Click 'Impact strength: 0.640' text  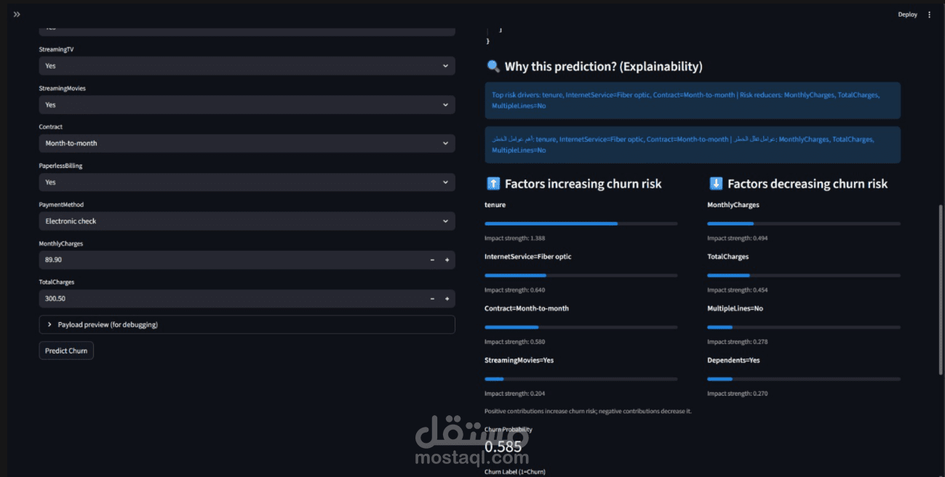click(514, 290)
